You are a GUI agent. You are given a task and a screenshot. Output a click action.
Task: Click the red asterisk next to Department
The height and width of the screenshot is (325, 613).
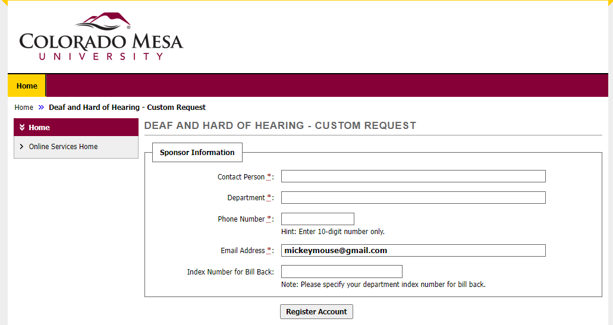(269, 197)
